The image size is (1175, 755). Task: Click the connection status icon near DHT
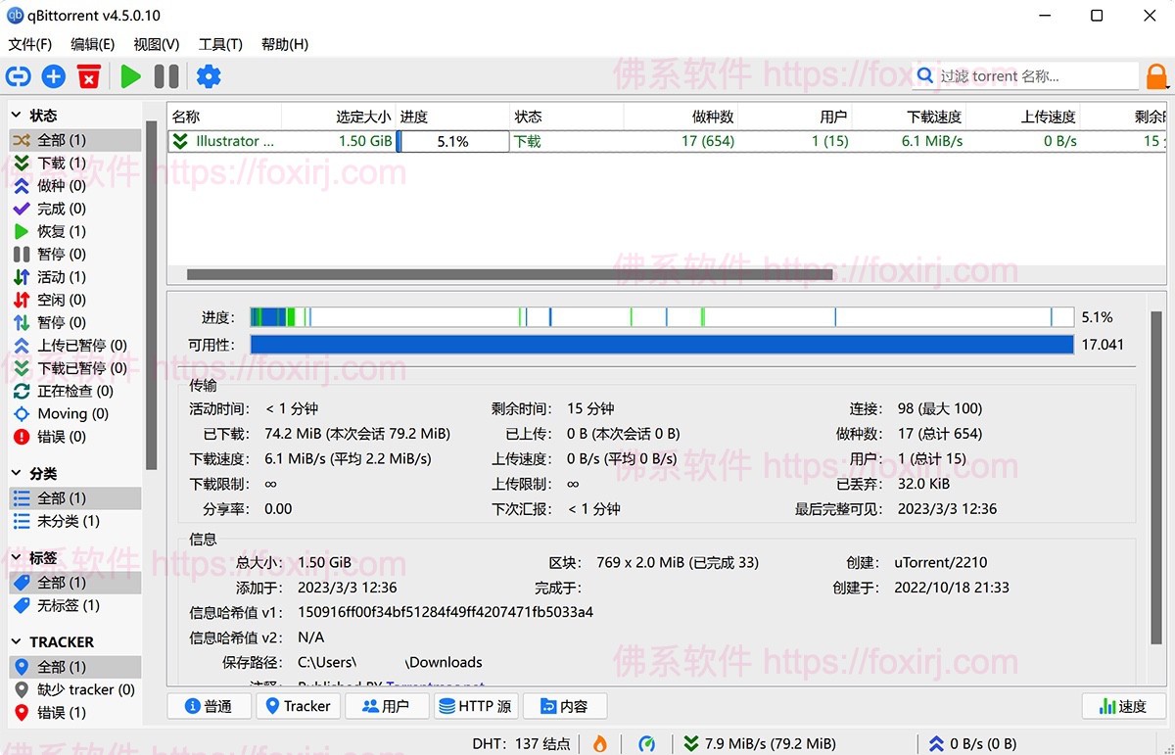pos(648,743)
